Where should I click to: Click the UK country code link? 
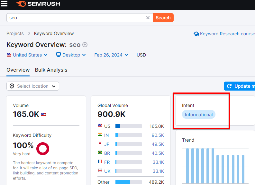(107, 171)
